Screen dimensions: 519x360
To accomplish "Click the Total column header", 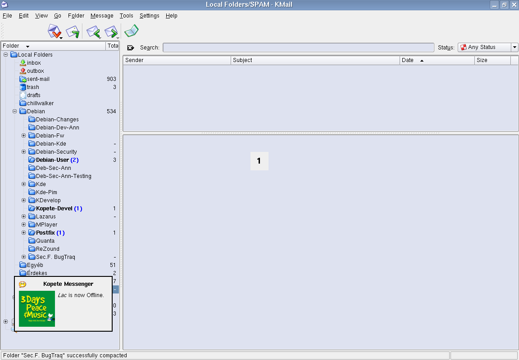I will (113, 46).
